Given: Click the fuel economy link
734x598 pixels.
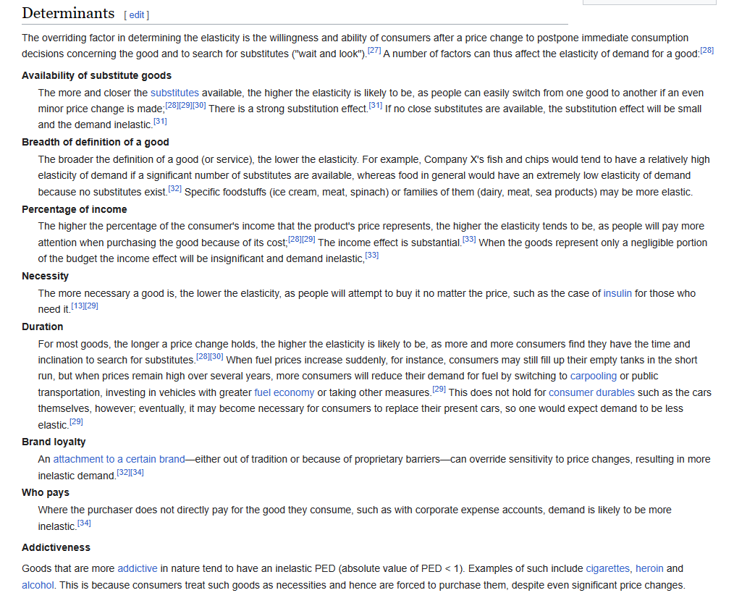Looking at the screenshot, I should [284, 392].
